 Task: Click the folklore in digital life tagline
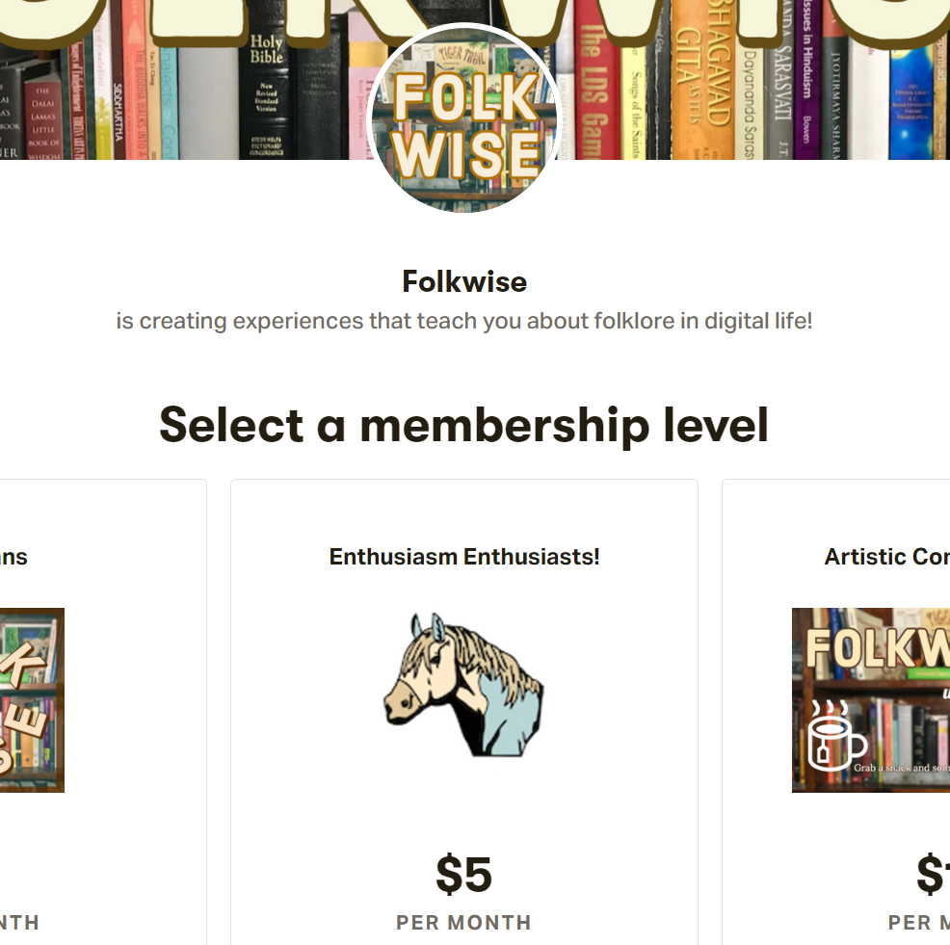pyautogui.click(x=464, y=321)
